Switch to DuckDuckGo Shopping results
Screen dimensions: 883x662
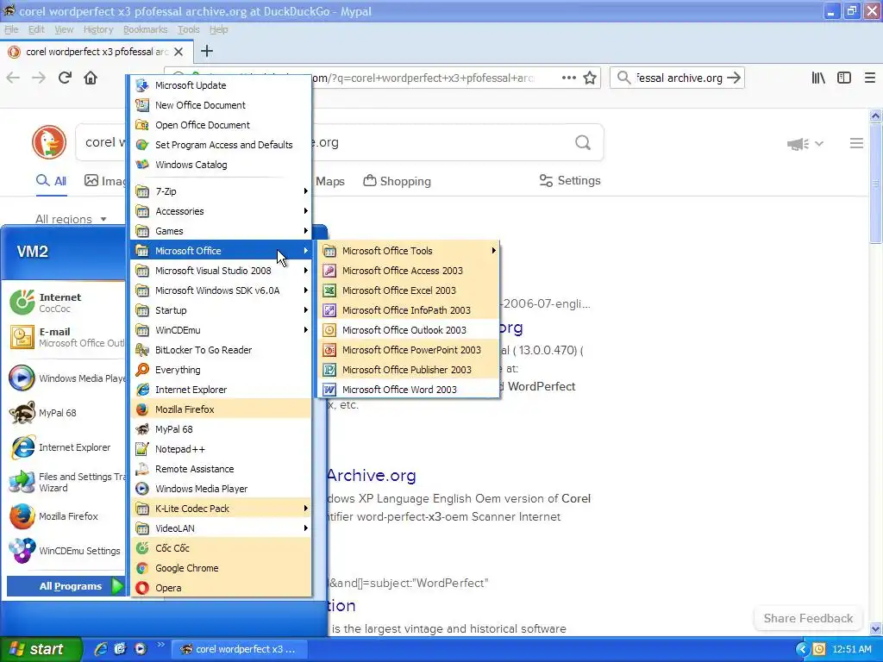[x=397, y=181]
